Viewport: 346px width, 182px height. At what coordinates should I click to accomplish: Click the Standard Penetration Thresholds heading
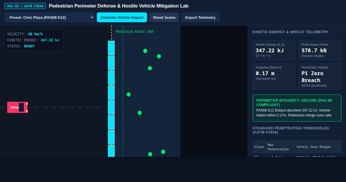(291, 130)
